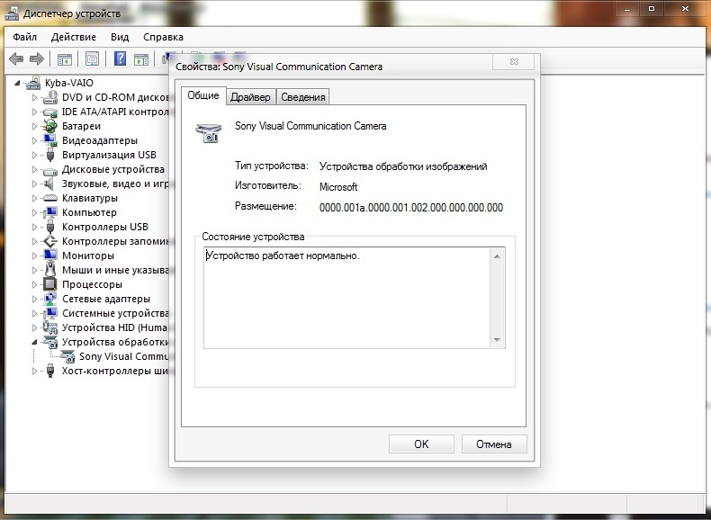Click the Контроллеры USB icon

50,227
